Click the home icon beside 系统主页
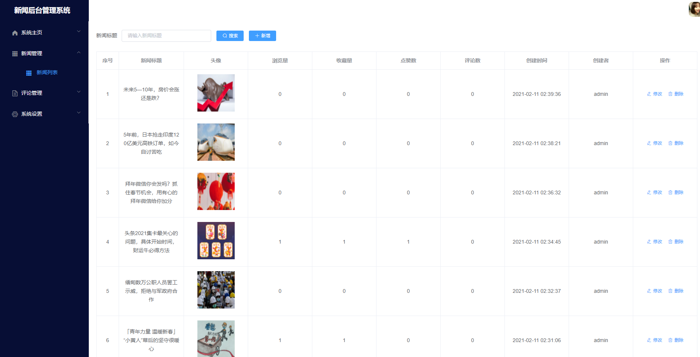The width and height of the screenshot is (700, 357). [x=15, y=33]
